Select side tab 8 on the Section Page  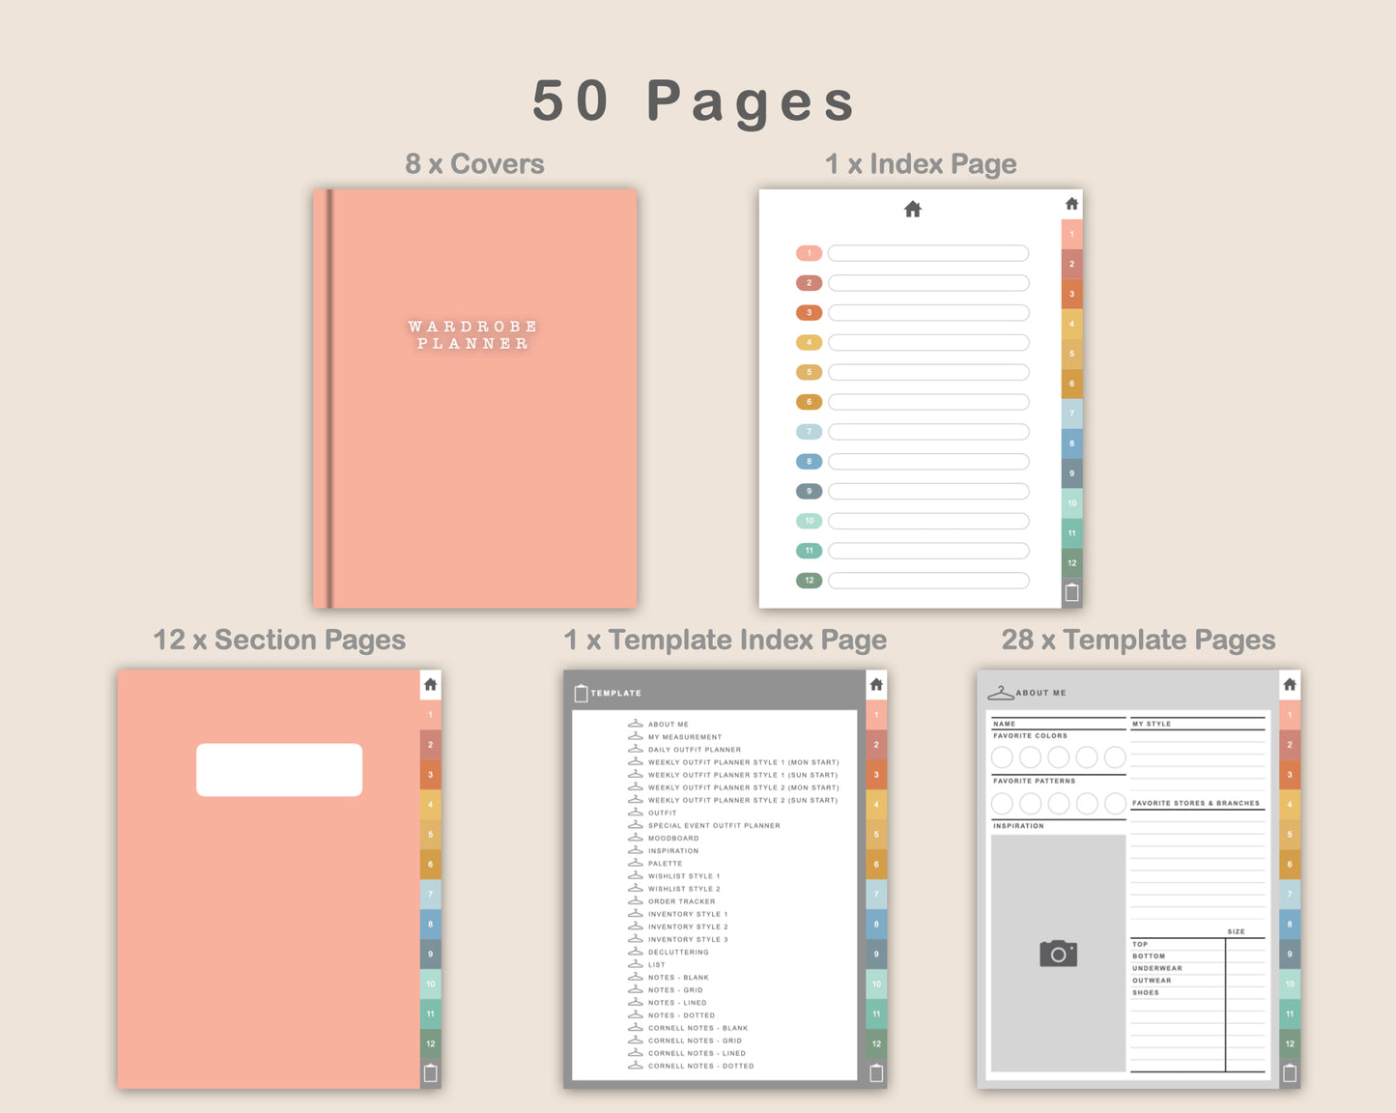click(x=431, y=925)
